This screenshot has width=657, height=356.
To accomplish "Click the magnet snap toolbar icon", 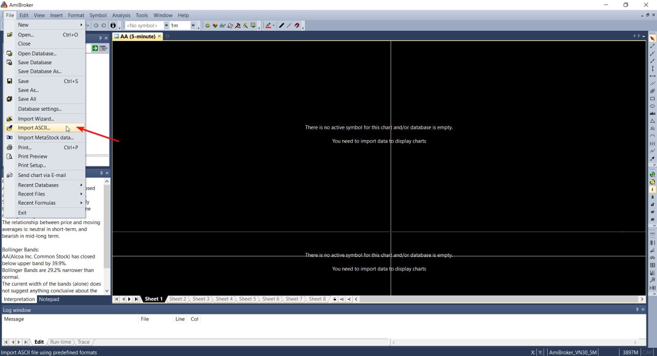I will coord(296,25).
